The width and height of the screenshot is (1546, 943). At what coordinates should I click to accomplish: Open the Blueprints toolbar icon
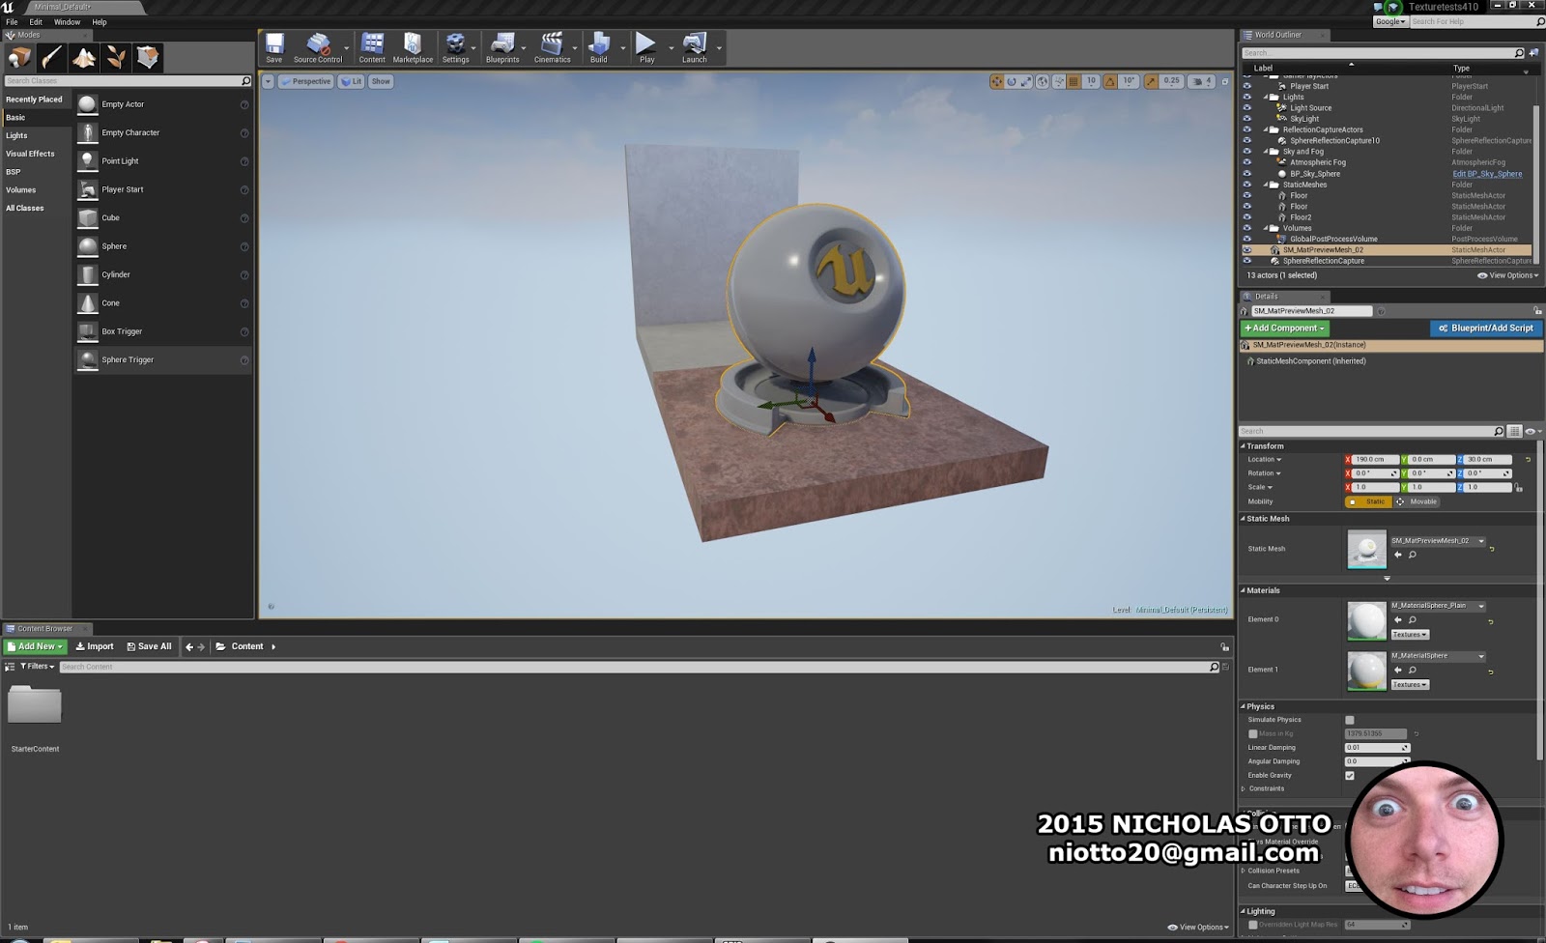coord(502,47)
